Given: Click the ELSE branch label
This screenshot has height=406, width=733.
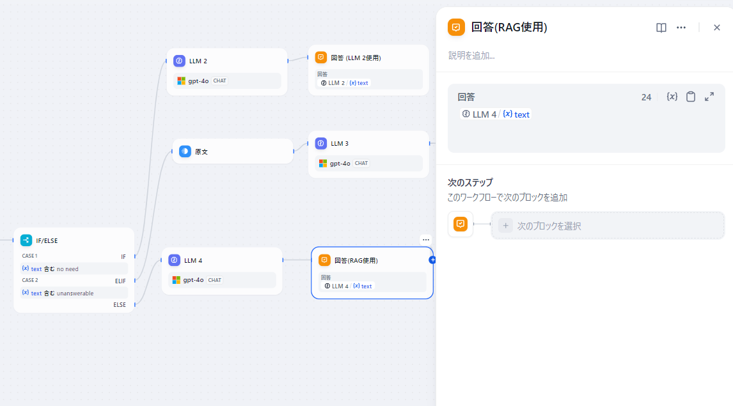Looking at the screenshot, I should 119,304.
